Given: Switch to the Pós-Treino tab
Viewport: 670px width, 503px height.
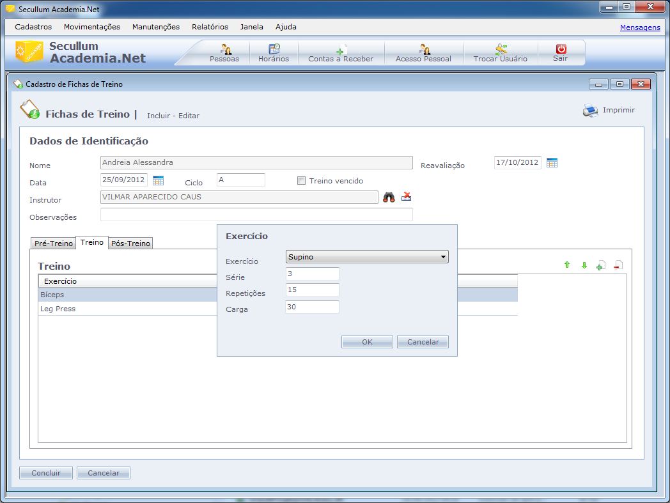Looking at the screenshot, I should [x=130, y=244].
